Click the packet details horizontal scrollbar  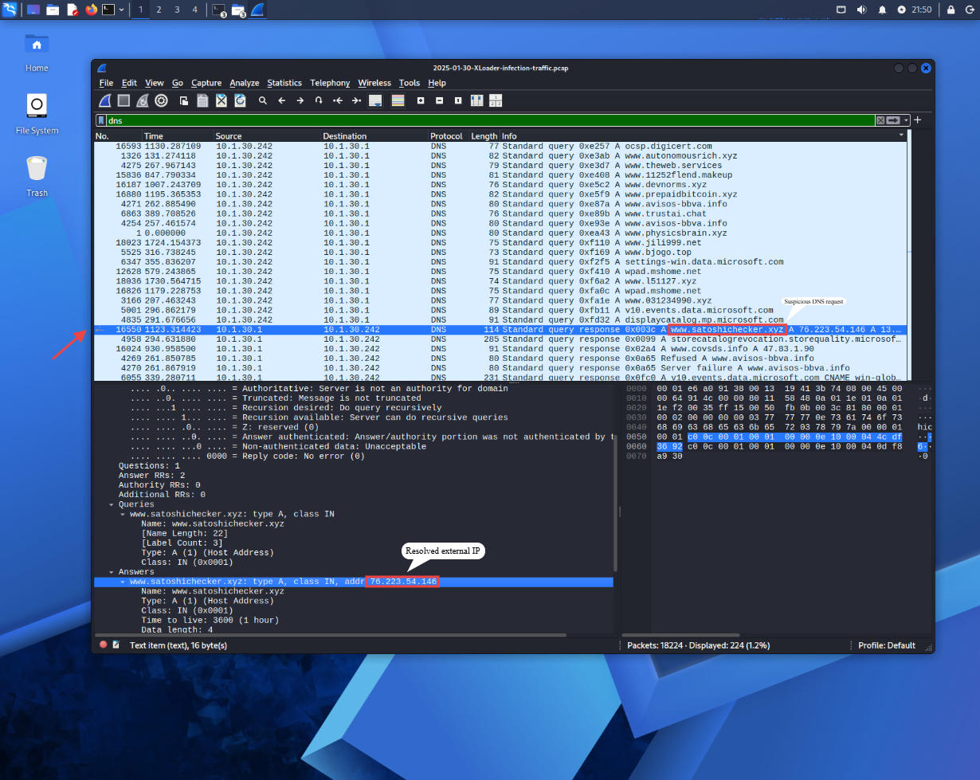(x=331, y=635)
